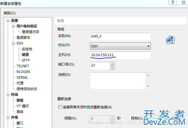Select 用户身份验证 in category tree

(x=27, y=26)
